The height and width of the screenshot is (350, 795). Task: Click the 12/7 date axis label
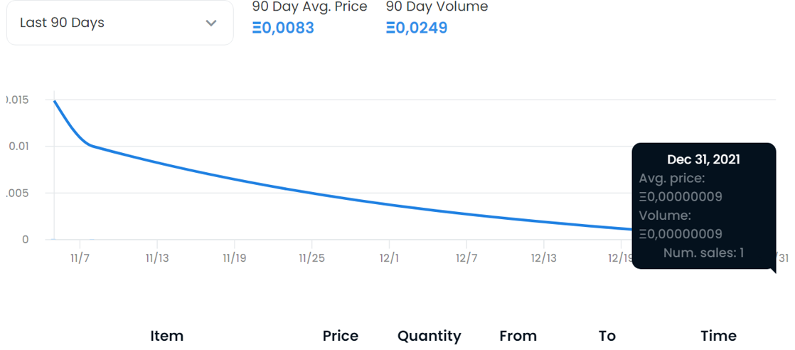click(466, 258)
